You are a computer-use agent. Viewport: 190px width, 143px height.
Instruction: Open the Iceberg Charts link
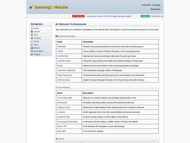click(63, 107)
